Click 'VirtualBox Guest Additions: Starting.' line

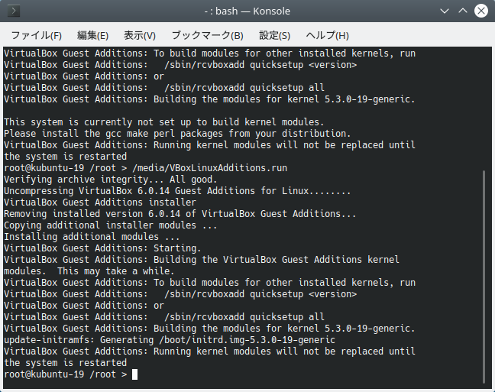coord(102,248)
